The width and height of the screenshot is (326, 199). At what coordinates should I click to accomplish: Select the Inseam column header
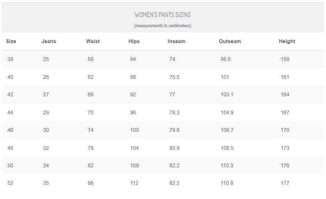[x=176, y=41]
